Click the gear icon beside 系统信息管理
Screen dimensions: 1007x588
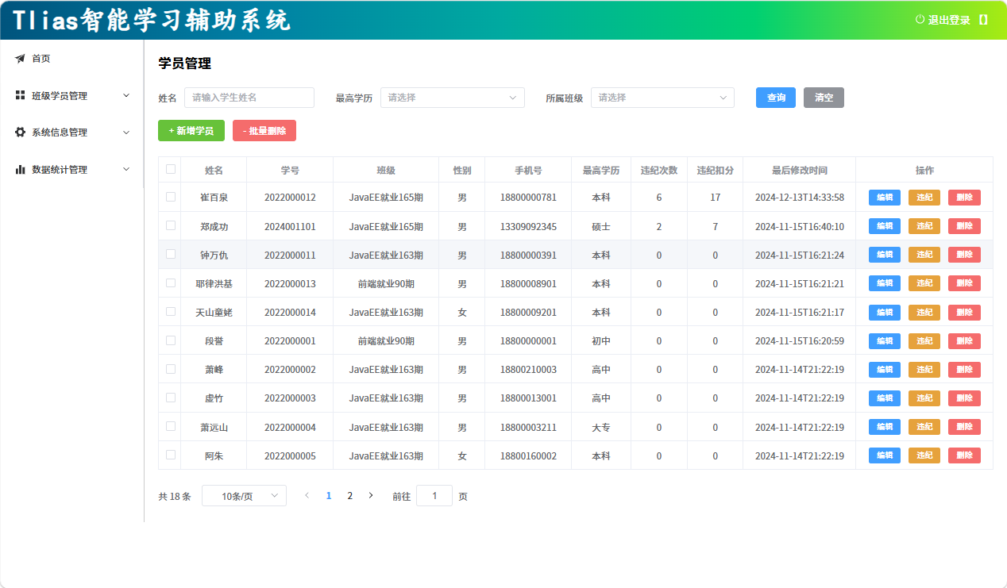[20, 133]
